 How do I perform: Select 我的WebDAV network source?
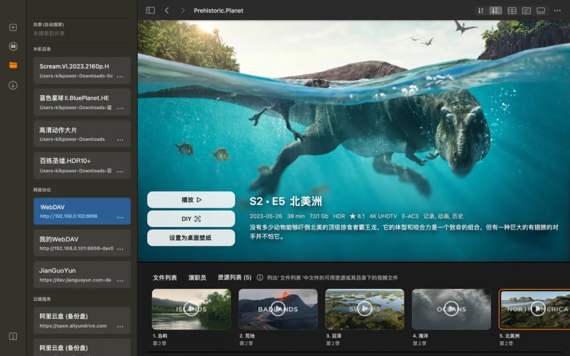click(82, 243)
